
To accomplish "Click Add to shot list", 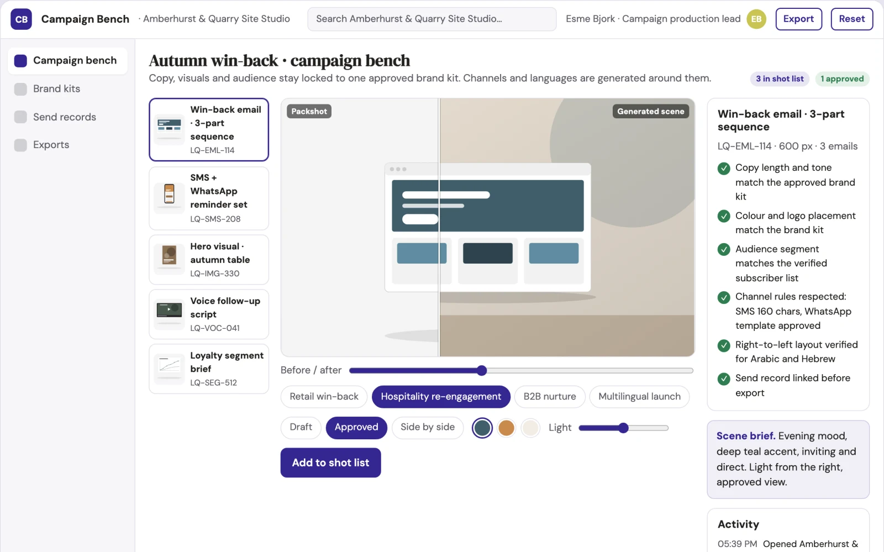I will pos(330,463).
